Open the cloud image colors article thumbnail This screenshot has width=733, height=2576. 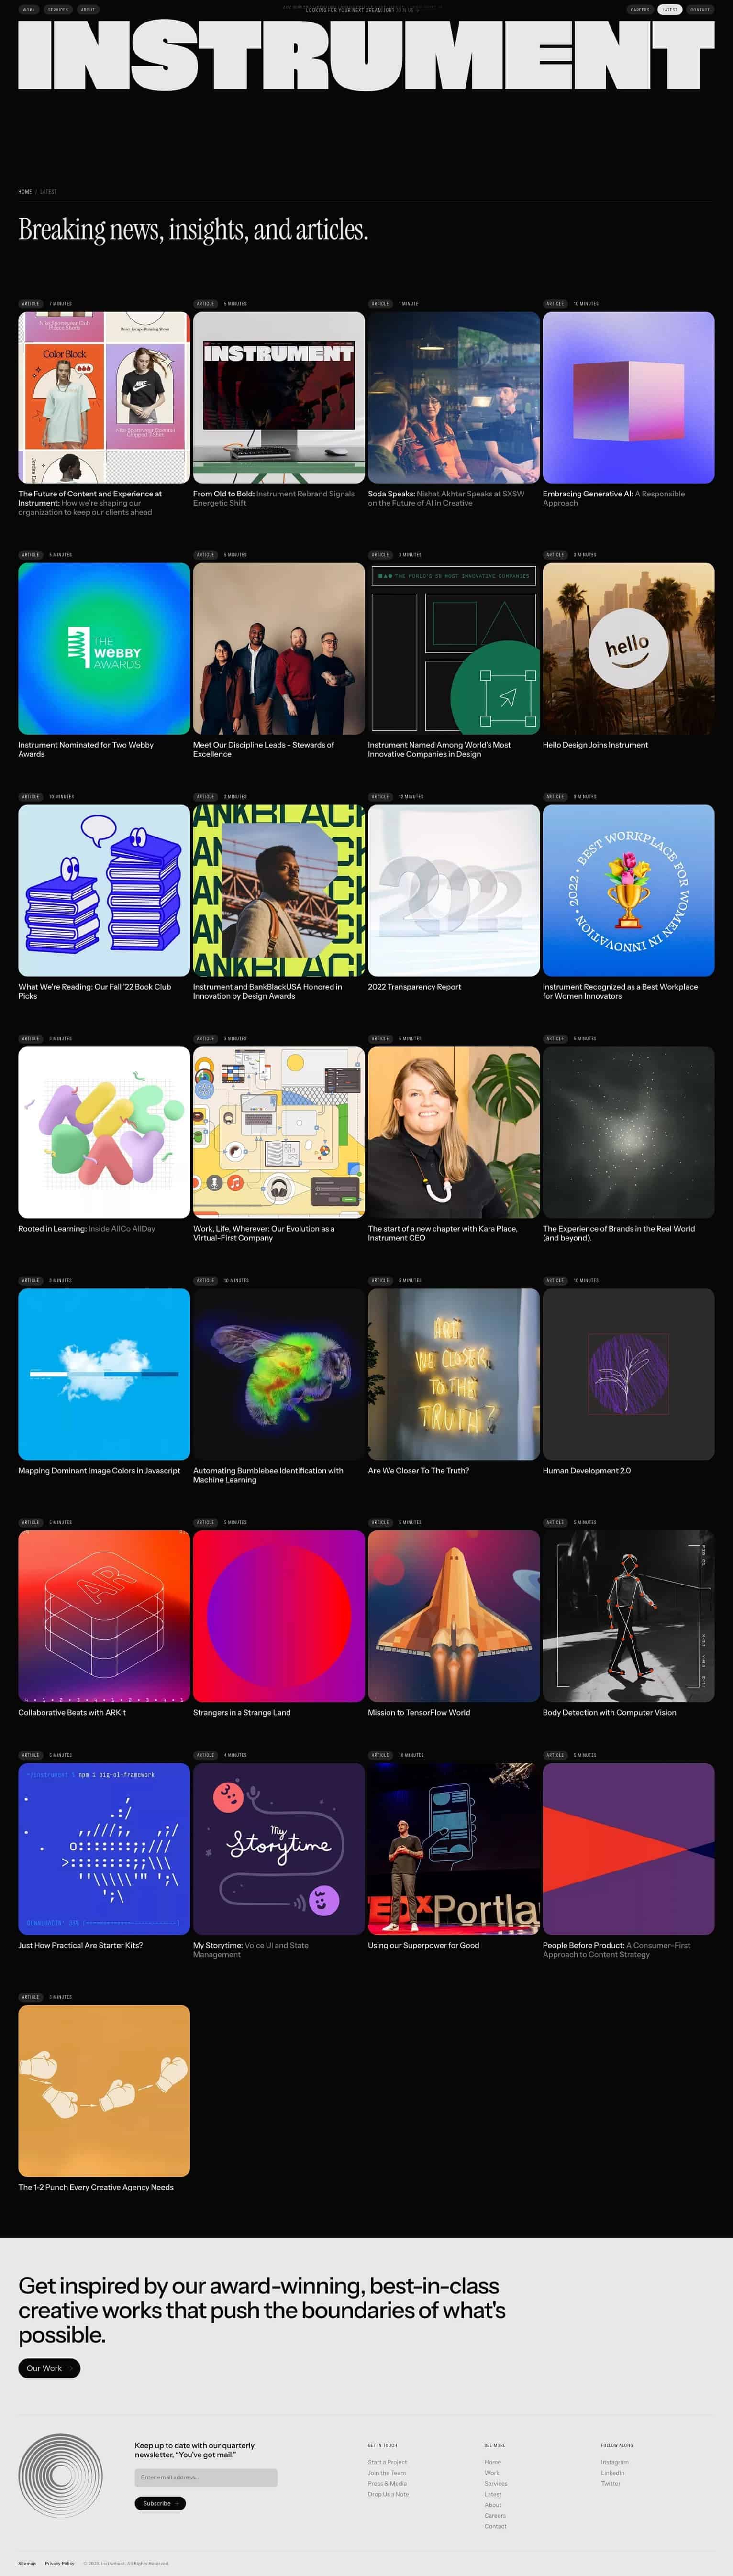pos(104,1374)
